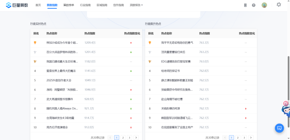Open hotspot 武大再通报图书馆事件
The width and height of the screenshot is (290, 140).
pyautogui.click(x=60, y=99)
